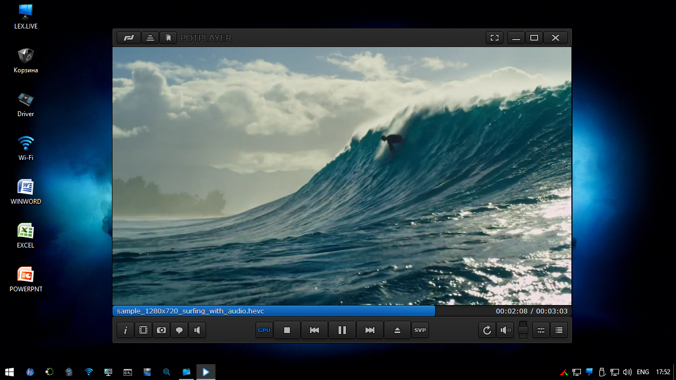Open the control panel equalizer sliders button

tap(541, 330)
